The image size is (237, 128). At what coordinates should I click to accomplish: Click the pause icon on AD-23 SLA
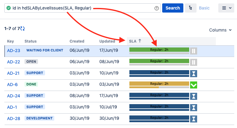click(193, 51)
